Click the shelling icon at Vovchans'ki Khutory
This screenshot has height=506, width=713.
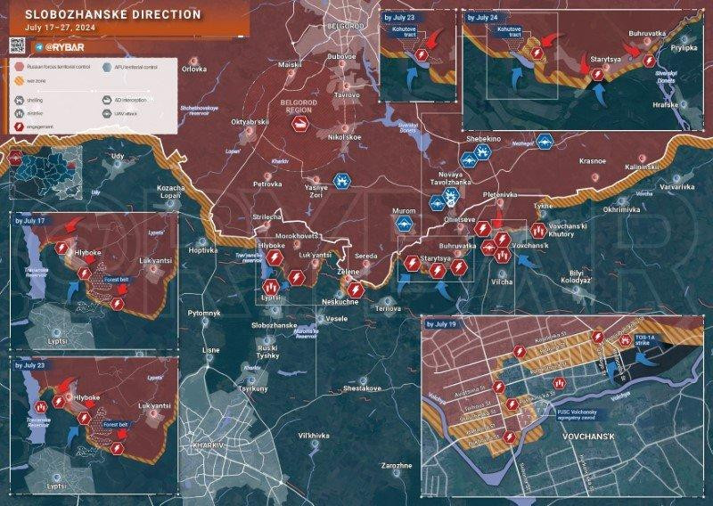[x=539, y=231]
